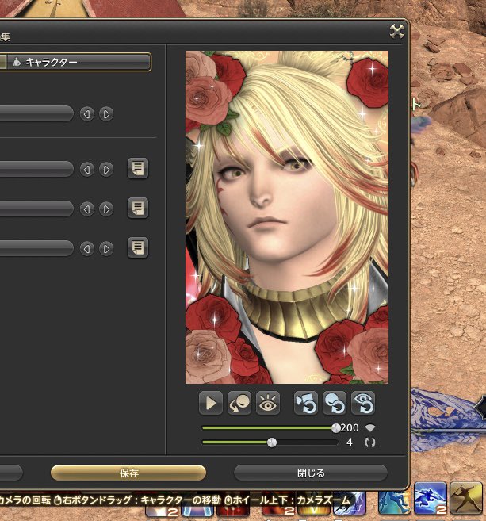Toggle the head-facing camera icon
486x521 pixels.
tap(239, 403)
